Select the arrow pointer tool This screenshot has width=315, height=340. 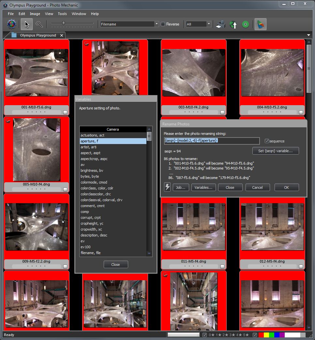coord(27,24)
